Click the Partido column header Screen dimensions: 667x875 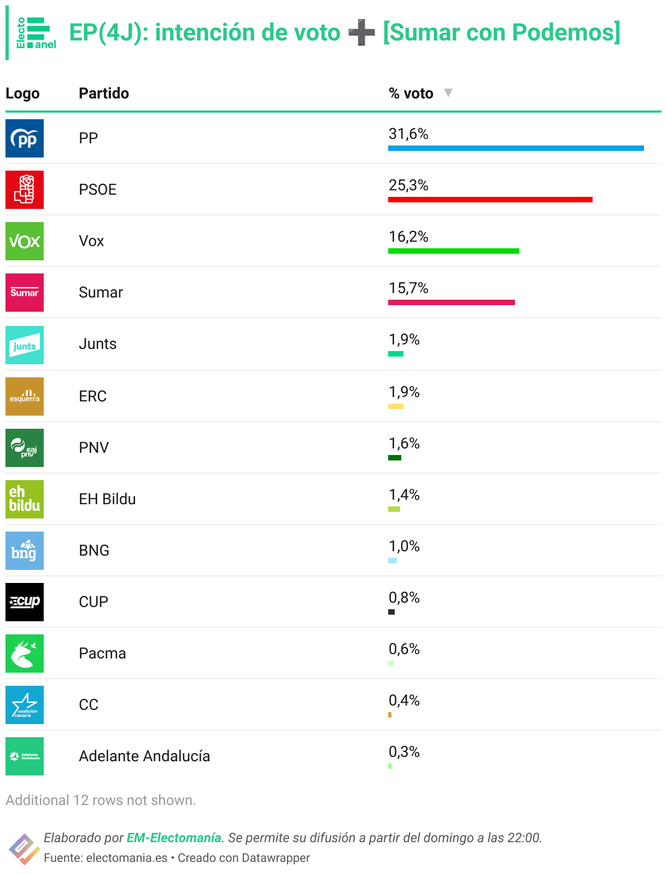(104, 94)
